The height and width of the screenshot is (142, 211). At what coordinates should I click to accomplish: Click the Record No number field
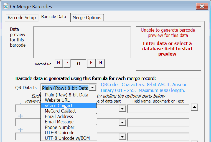point(78,63)
